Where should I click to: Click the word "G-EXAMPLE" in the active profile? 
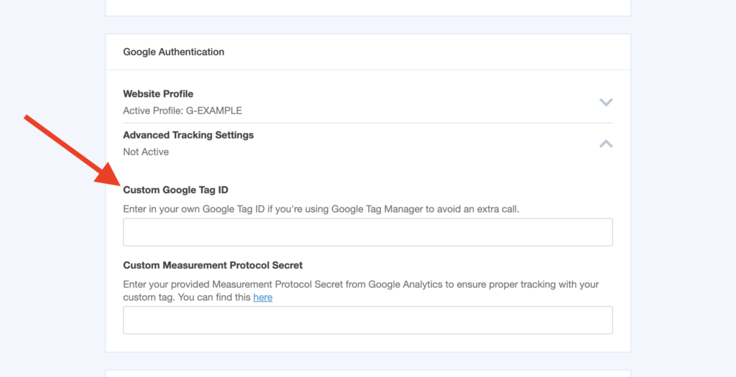coord(213,111)
